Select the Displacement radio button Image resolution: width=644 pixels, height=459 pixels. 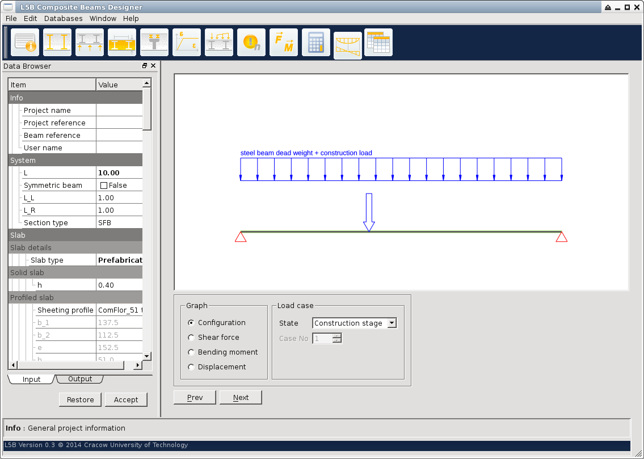pyautogui.click(x=191, y=367)
